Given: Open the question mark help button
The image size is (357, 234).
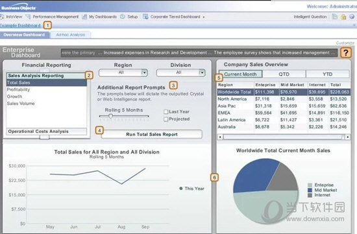Looking at the screenshot, I should point(346,53).
